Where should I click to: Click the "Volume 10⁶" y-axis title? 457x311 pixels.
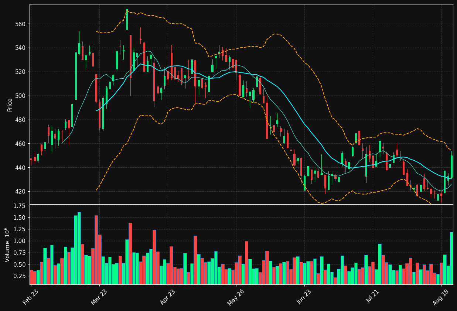pyautogui.click(x=8, y=245)
